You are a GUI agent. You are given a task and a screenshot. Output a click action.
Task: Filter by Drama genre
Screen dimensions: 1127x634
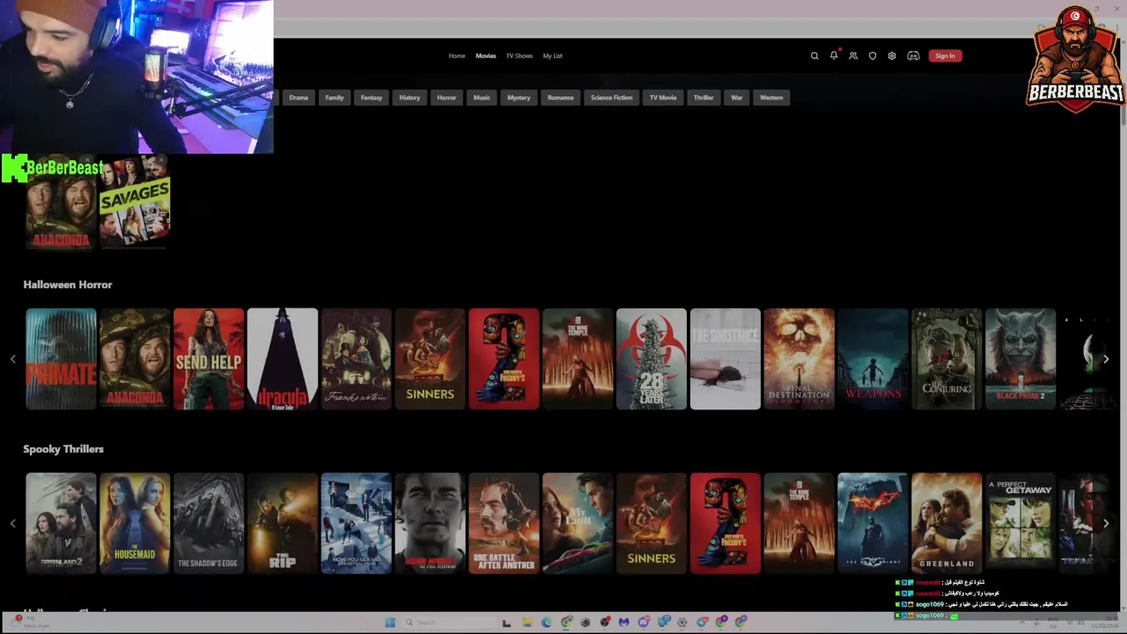click(298, 98)
